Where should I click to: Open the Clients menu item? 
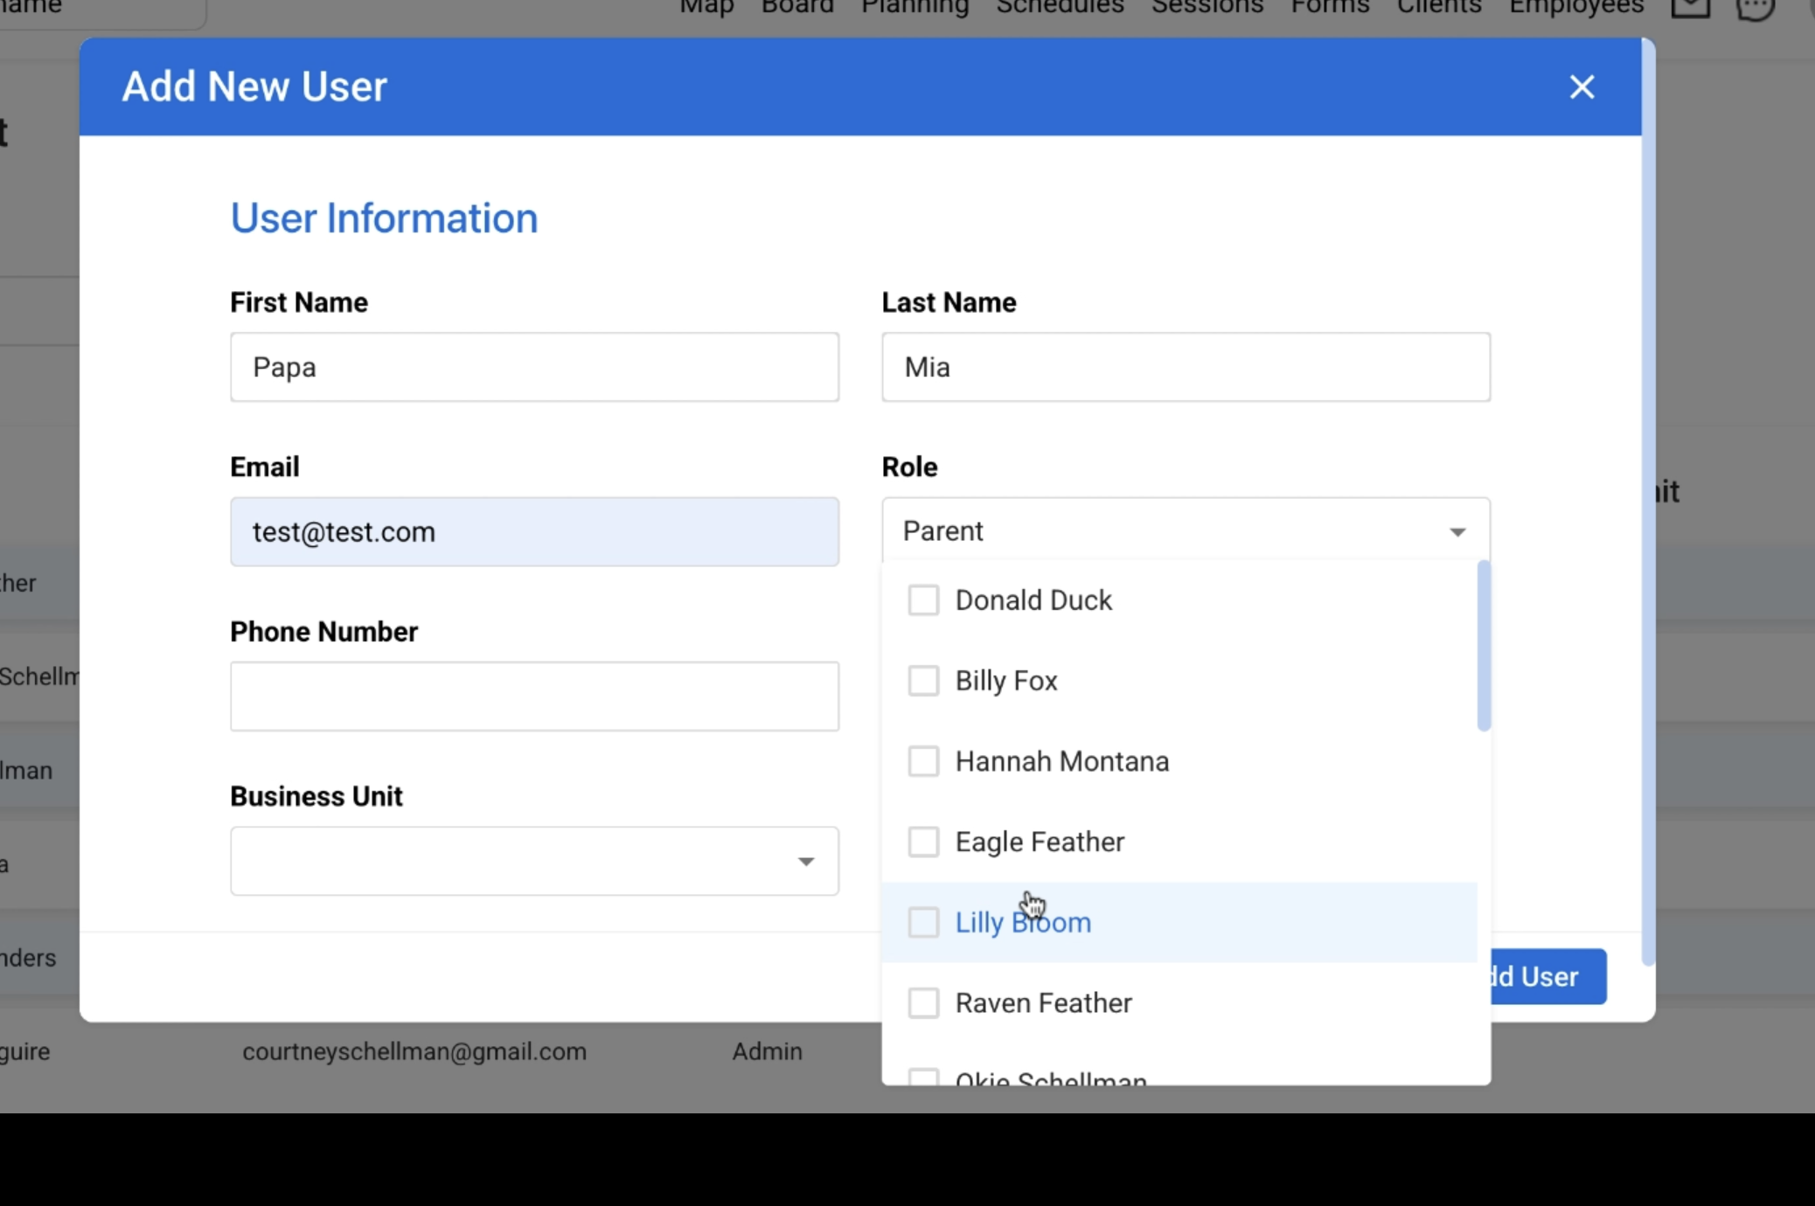pos(1438,7)
